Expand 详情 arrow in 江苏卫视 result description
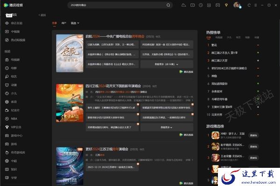This screenshot has width=280, height=186. (189, 160)
